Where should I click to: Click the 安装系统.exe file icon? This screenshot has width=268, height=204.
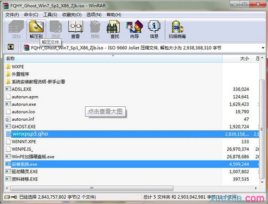(x=8, y=164)
